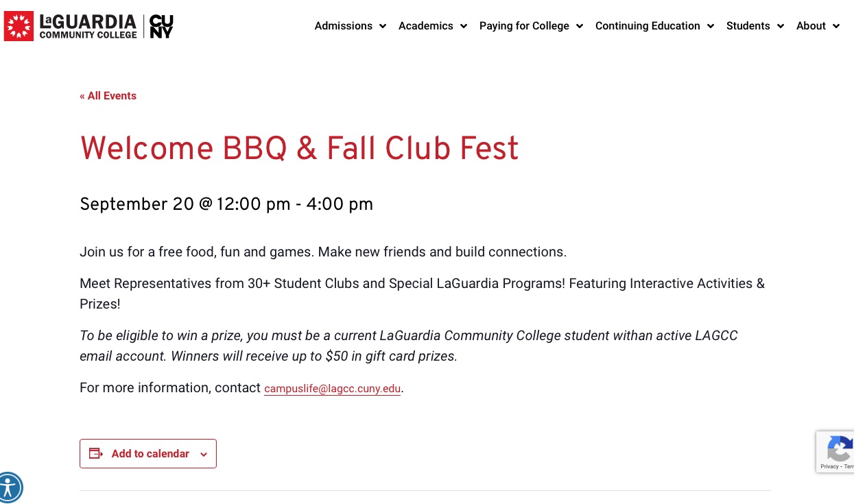The height and width of the screenshot is (504, 854).
Task: Expand the About menu chevron
Action: click(x=836, y=26)
